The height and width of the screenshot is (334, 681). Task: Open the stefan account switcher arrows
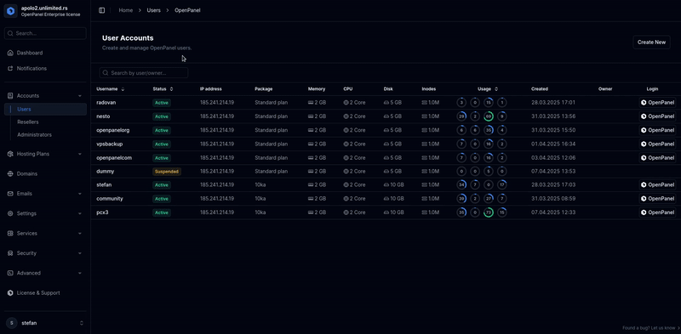(81, 323)
